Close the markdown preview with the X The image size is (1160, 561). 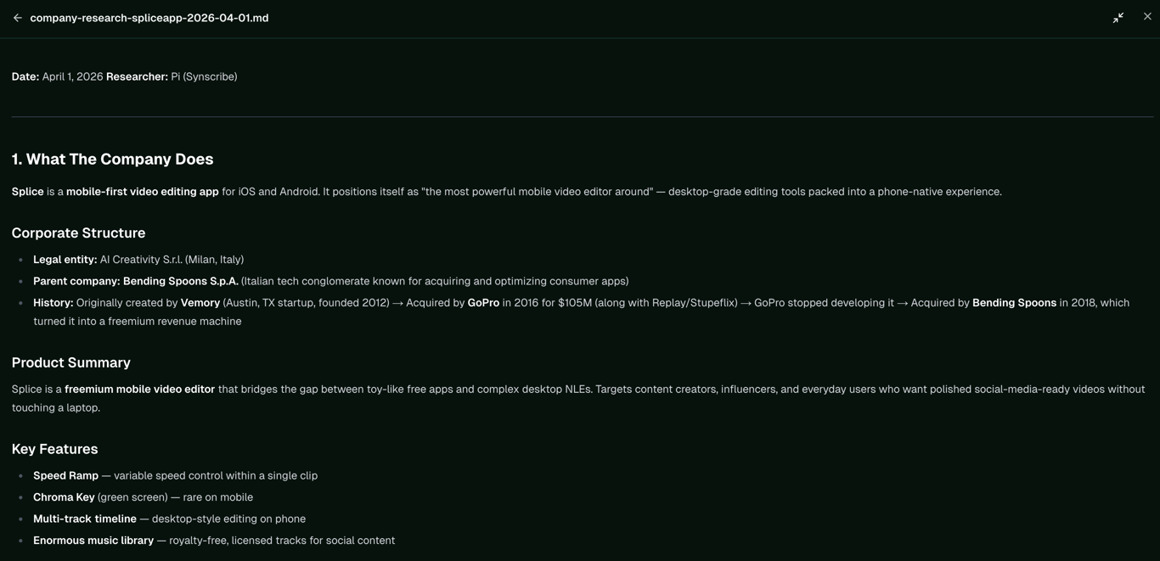click(x=1147, y=17)
